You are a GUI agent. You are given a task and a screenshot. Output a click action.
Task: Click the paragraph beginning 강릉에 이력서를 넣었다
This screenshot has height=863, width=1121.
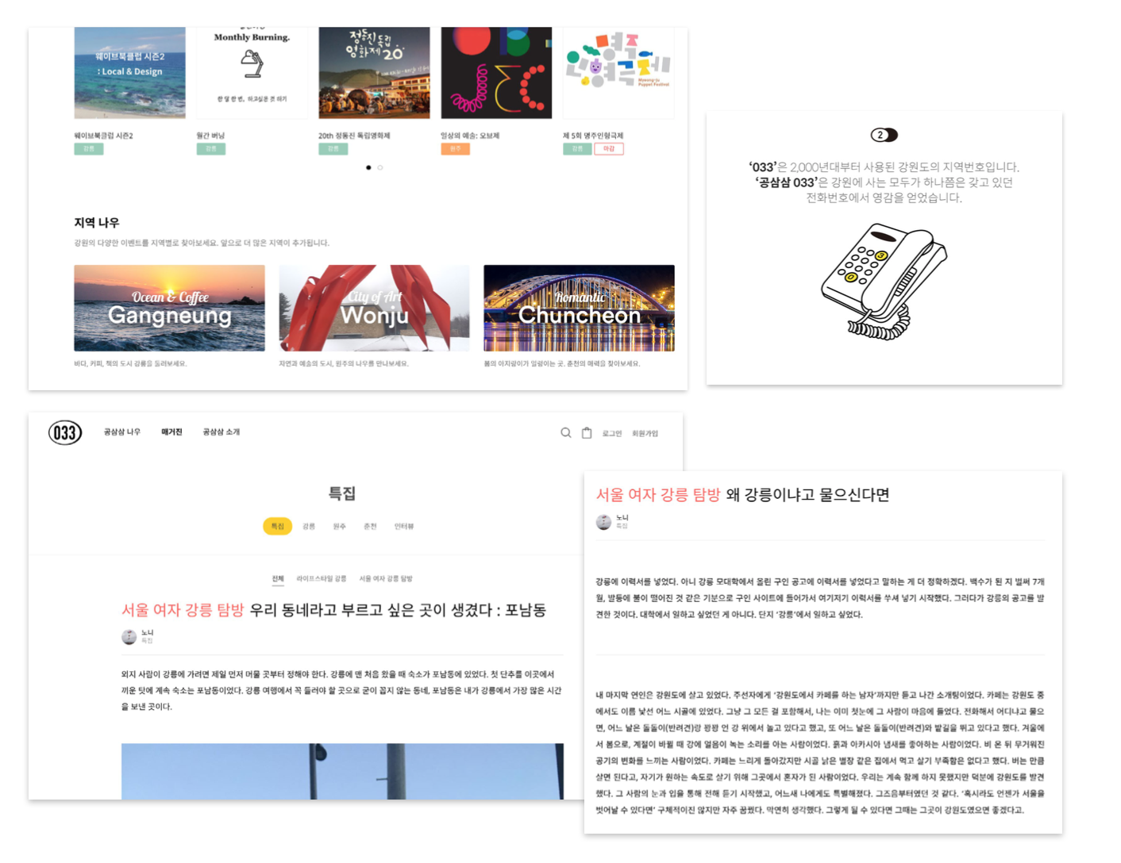[x=820, y=598]
